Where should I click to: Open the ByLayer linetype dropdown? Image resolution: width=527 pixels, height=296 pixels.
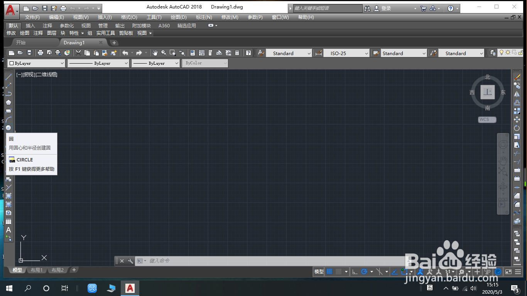click(x=98, y=63)
